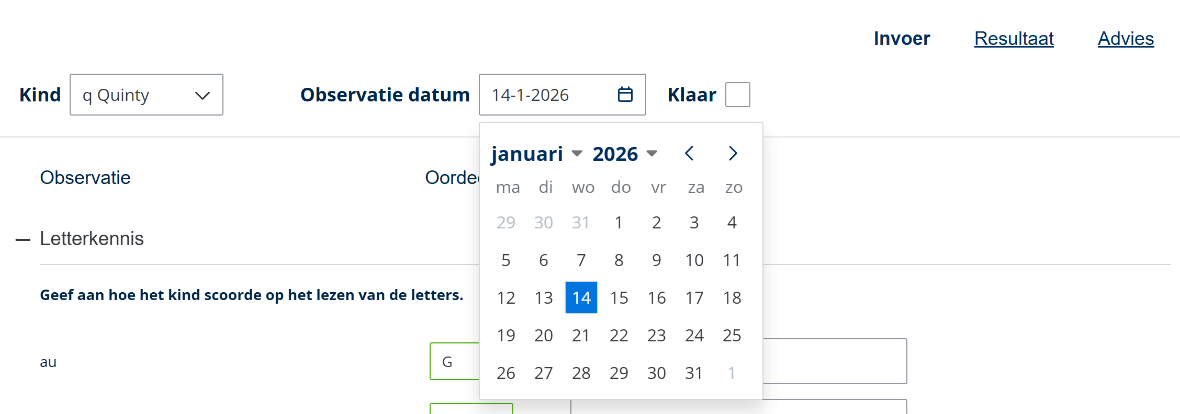The height and width of the screenshot is (414, 1180).
Task: Select december 29 greyed-out day
Action: [506, 222]
